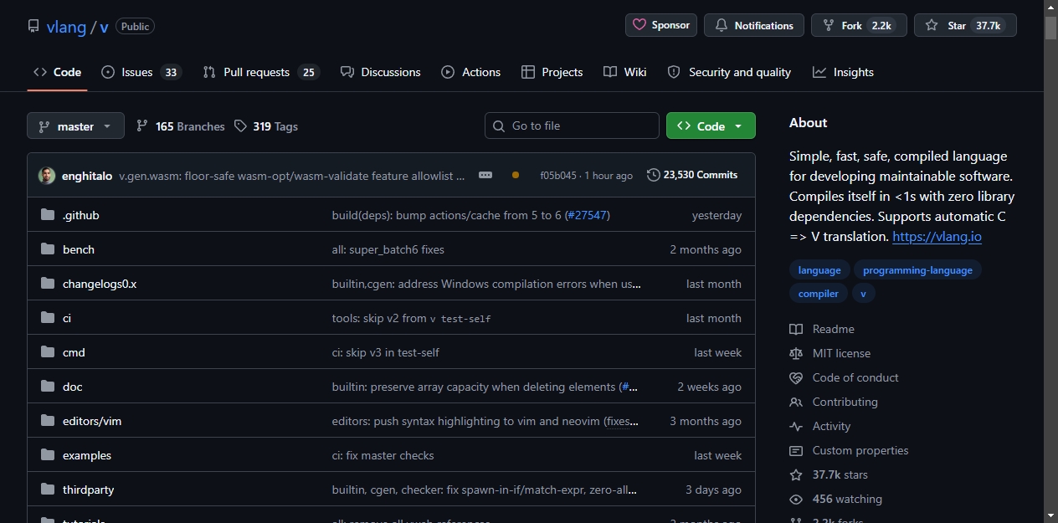Select the programming-language topic tag
The width and height of the screenshot is (1058, 523).
[x=917, y=270]
